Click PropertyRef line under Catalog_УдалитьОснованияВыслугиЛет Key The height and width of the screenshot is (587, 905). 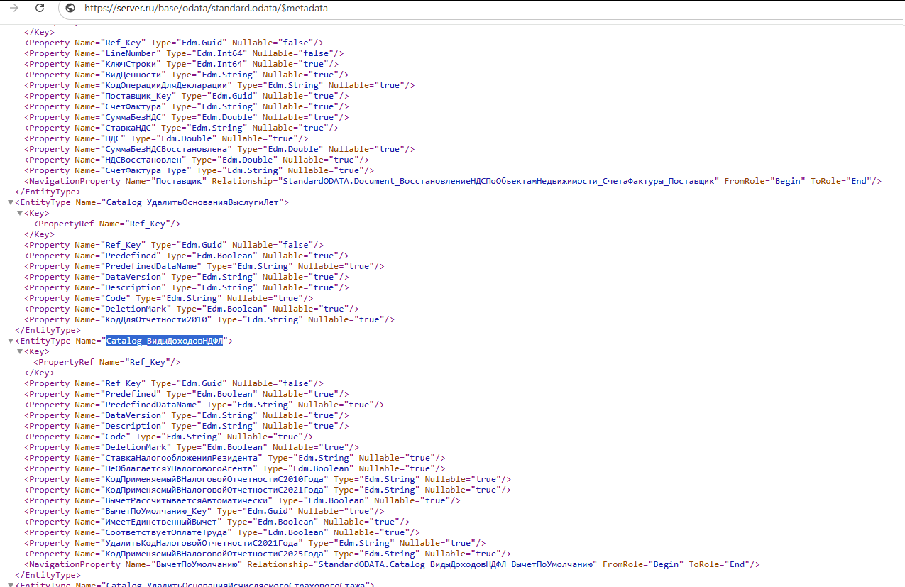click(107, 224)
